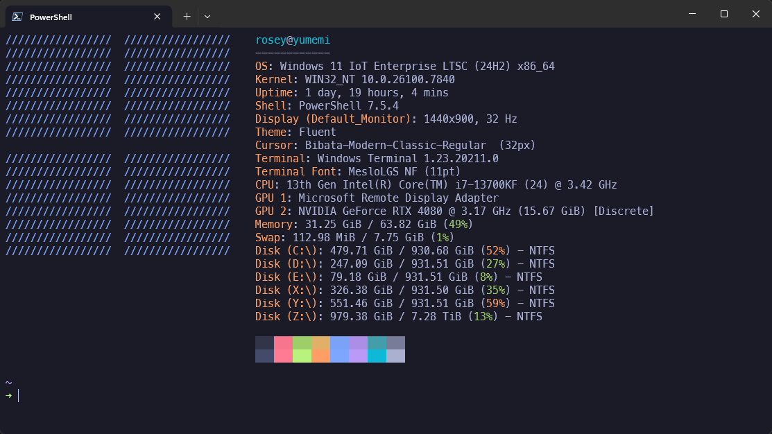The width and height of the screenshot is (772, 434).
Task: Minimize the Windows Terminal window
Action: pos(692,14)
